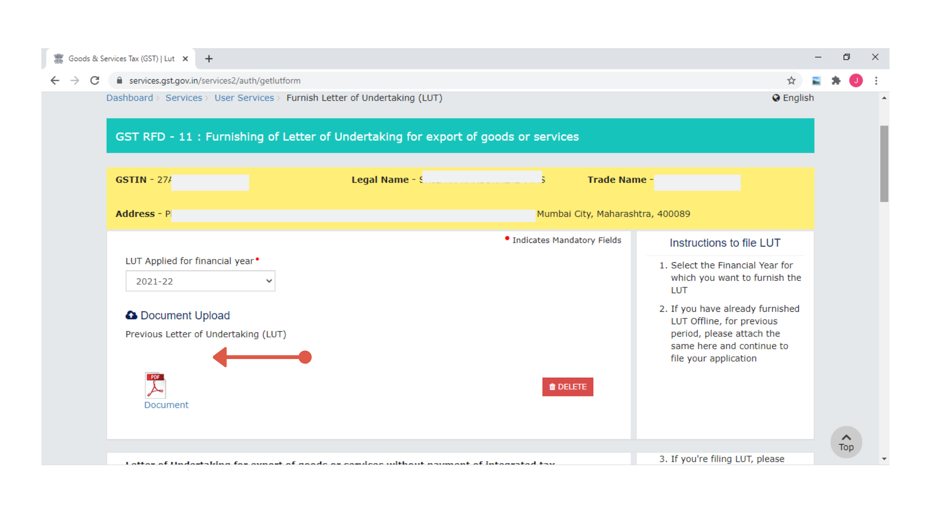Click the GSTIN label
Screen dimensions: 931x523
coord(131,180)
